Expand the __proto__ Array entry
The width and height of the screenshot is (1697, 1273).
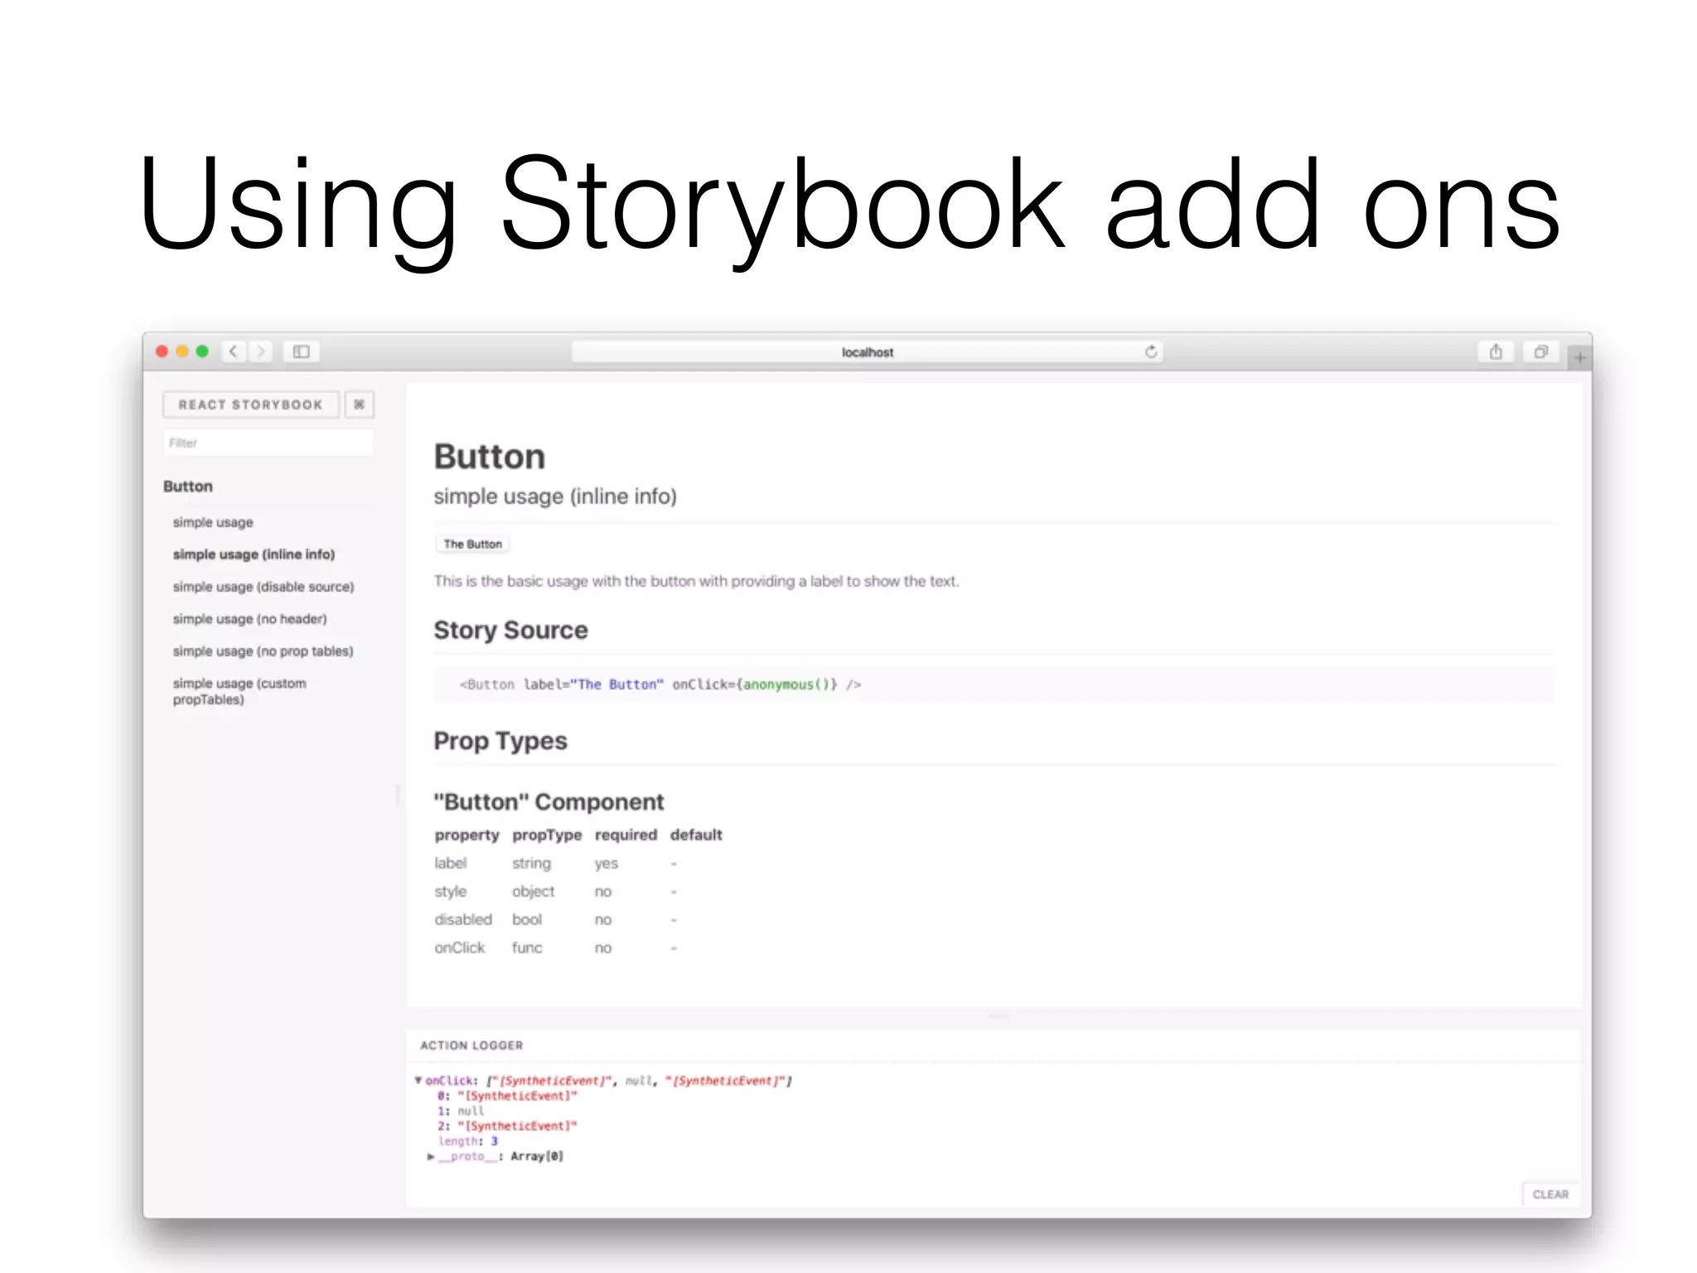click(x=431, y=1156)
